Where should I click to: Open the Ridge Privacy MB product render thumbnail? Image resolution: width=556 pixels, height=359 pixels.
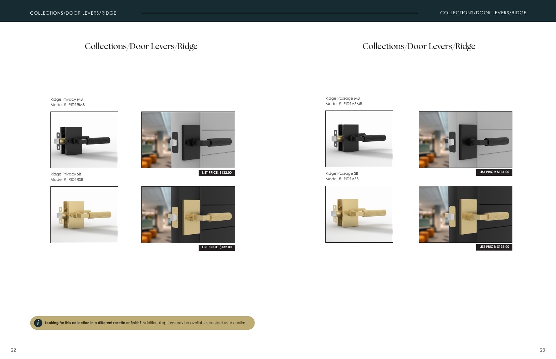coord(84,140)
